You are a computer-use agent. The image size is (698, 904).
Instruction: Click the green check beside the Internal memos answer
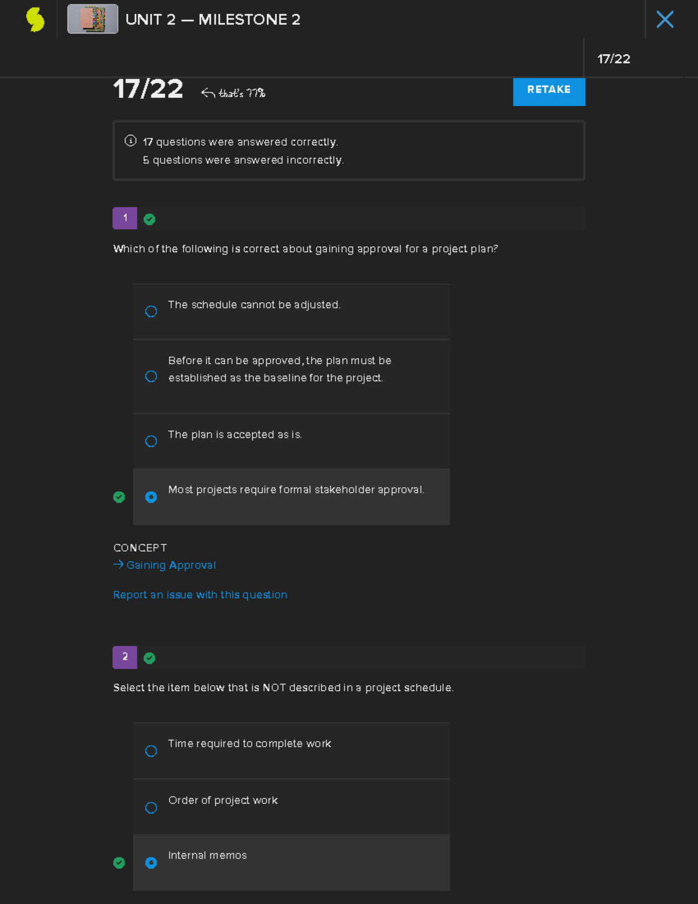point(119,863)
